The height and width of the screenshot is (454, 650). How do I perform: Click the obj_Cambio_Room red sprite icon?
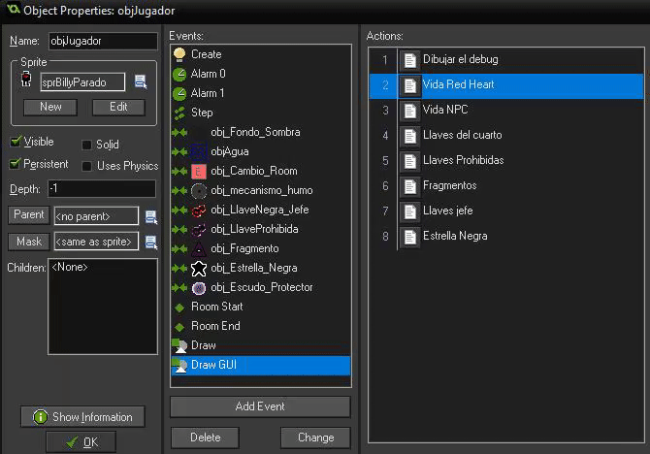(x=199, y=172)
